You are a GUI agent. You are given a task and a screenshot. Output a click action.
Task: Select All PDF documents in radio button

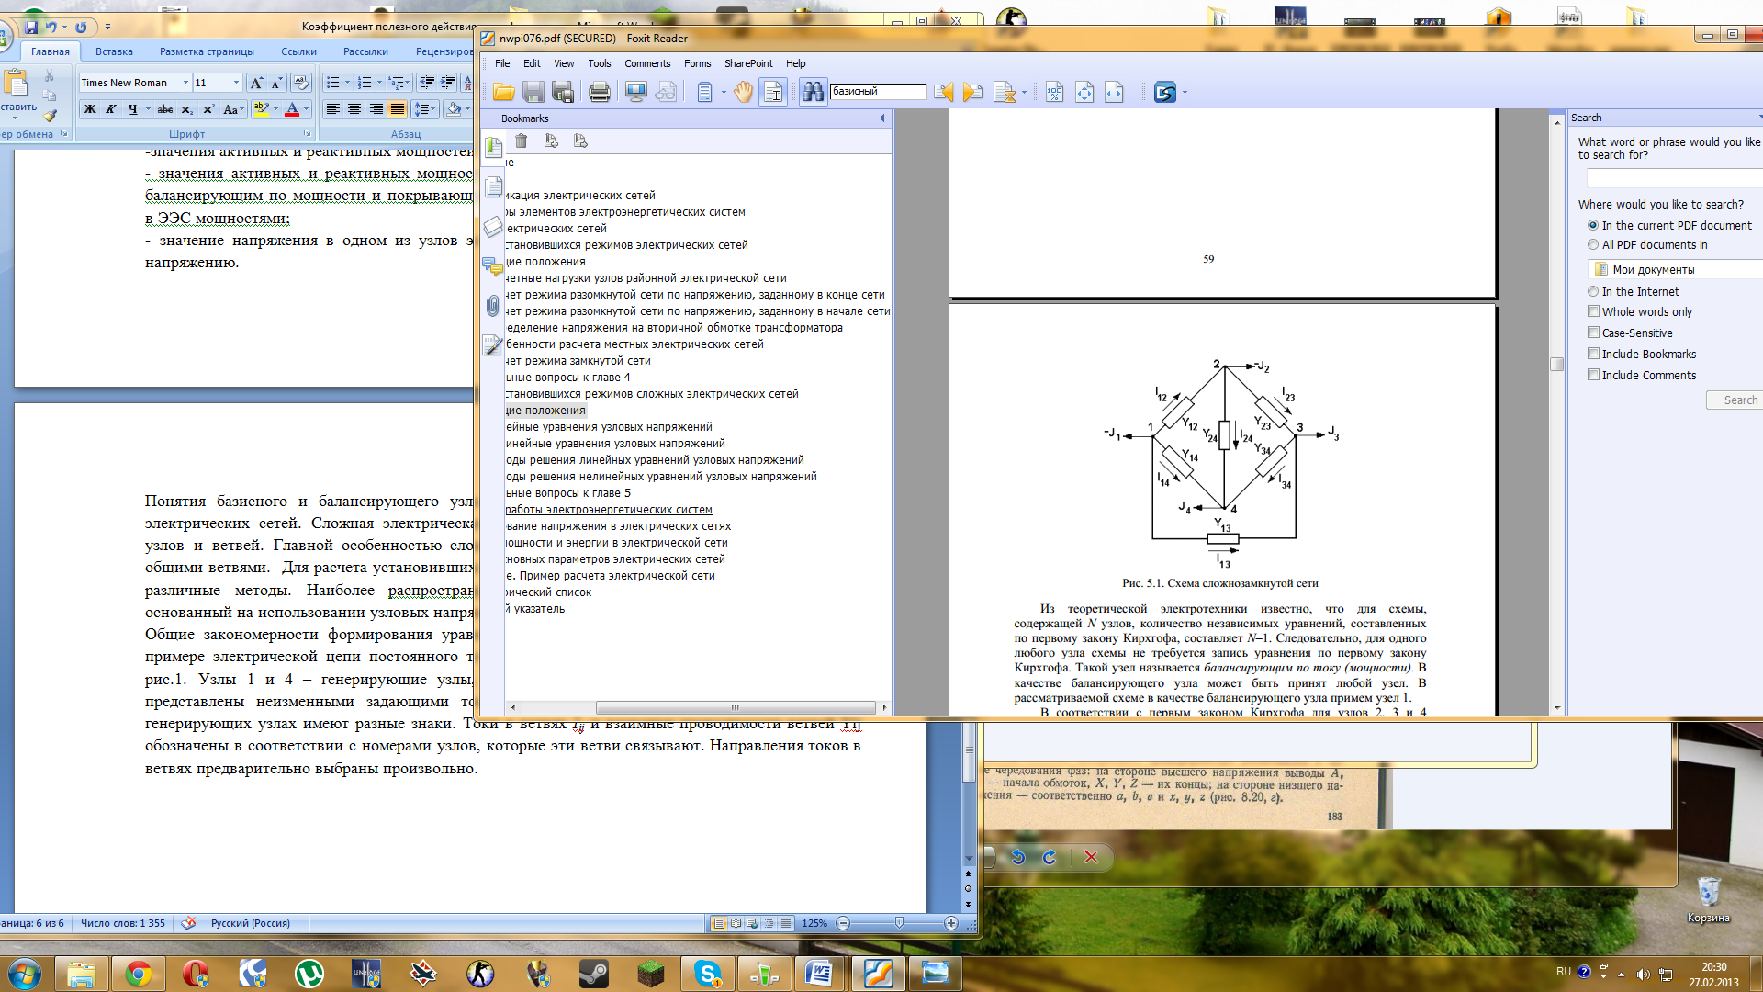1593,244
